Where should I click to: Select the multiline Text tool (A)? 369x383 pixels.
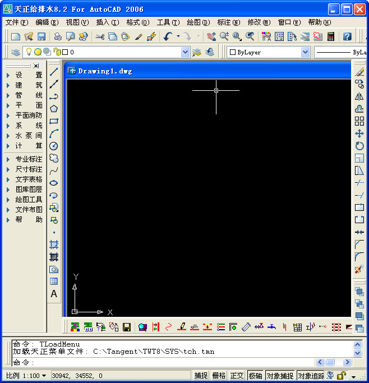(x=54, y=294)
